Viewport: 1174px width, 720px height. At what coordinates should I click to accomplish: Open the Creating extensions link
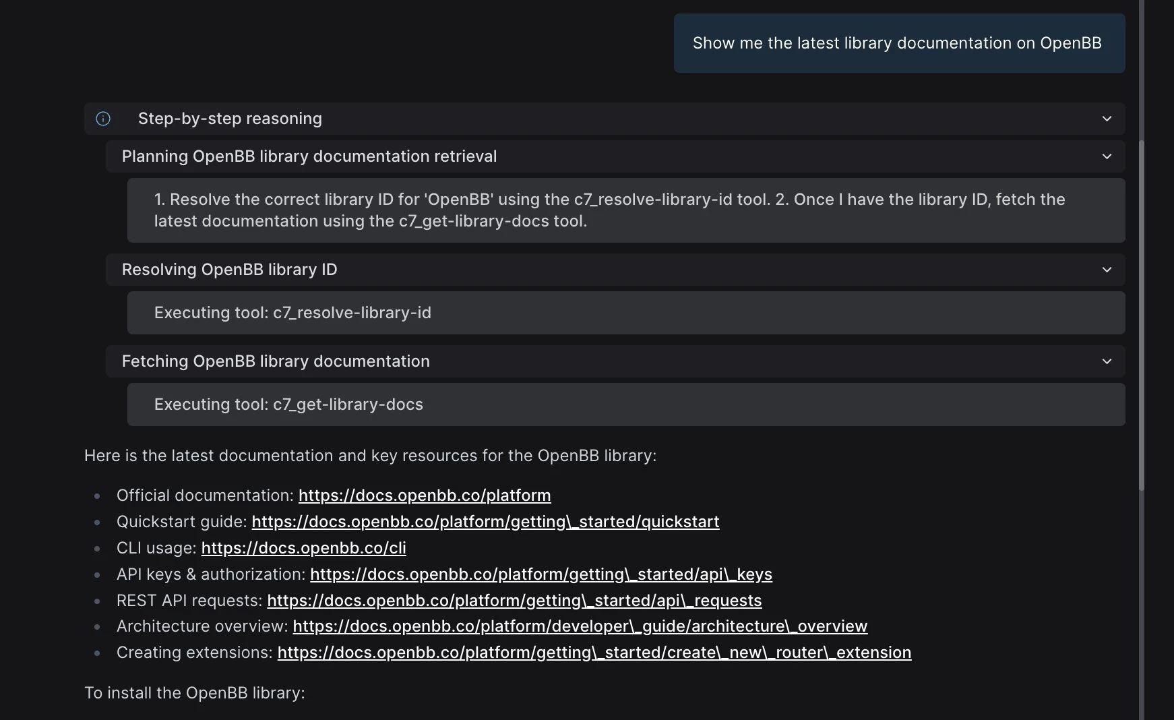(594, 653)
